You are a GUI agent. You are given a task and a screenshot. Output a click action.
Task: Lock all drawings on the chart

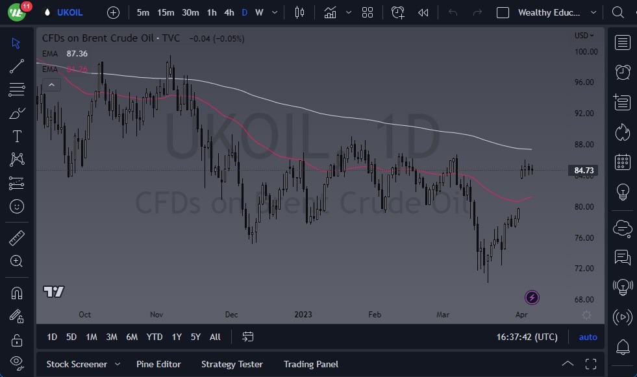click(x=17, y=339)
